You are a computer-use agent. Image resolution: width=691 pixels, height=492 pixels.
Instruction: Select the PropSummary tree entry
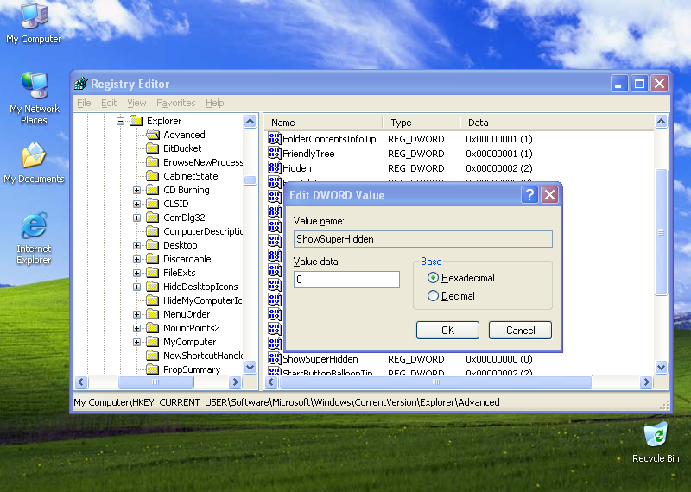192,369
